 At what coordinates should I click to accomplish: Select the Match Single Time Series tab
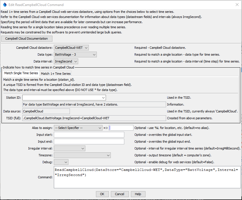(21, 73)
